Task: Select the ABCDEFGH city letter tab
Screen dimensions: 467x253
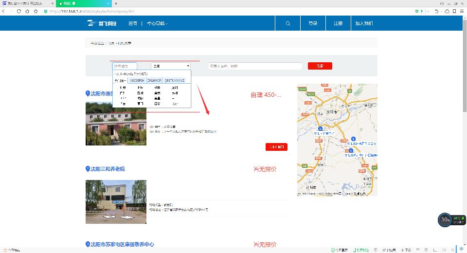Action: [x=137, y=80]
